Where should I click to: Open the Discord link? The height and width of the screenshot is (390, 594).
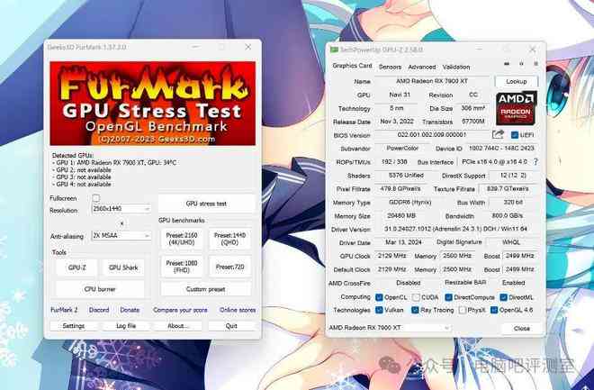(99, 310)
